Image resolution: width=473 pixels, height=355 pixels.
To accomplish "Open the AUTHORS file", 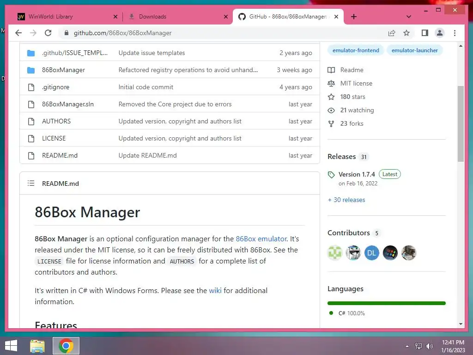I will 56,121.
